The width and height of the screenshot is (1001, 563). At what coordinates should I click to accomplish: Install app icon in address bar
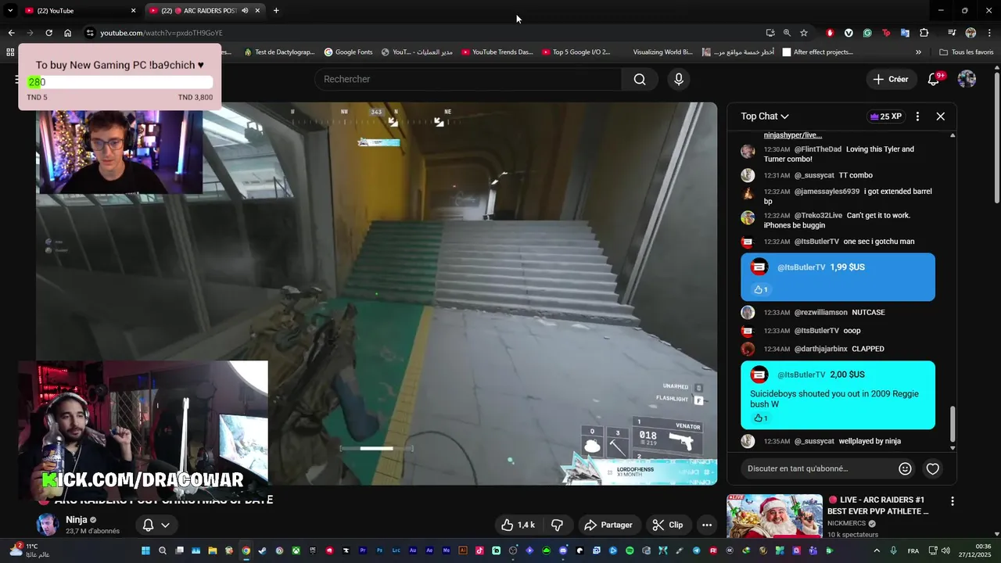[x=770, y=33]
